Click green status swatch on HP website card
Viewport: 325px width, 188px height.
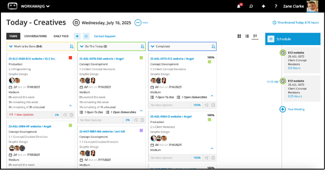click(x=71, y=125)
